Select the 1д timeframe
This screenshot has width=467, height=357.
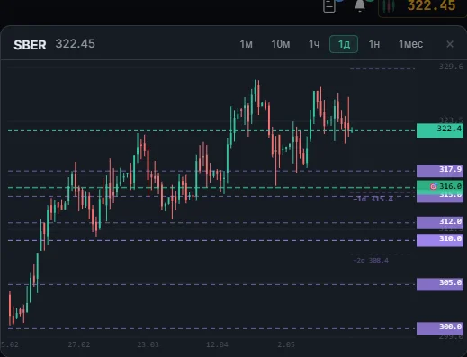point(344,44)
